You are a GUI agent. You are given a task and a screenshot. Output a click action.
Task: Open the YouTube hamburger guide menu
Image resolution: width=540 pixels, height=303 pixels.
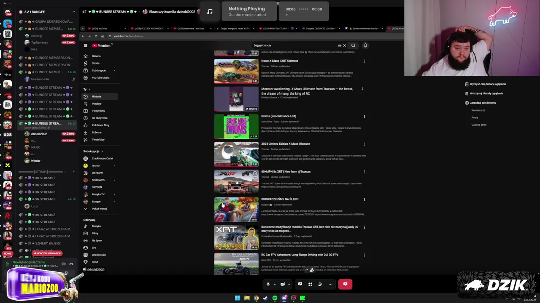[85, 45]
